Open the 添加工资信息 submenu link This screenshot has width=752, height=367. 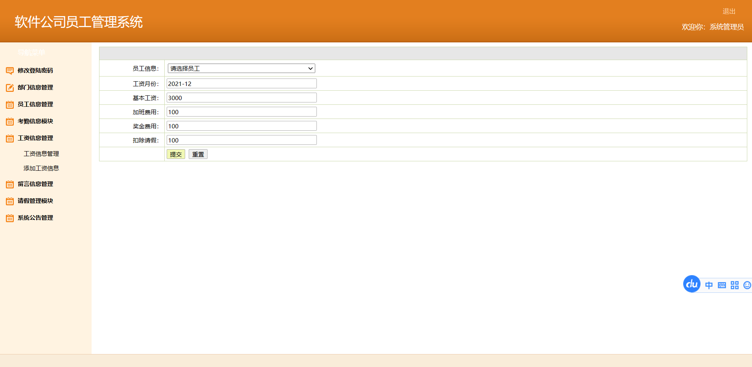(41, 168)
